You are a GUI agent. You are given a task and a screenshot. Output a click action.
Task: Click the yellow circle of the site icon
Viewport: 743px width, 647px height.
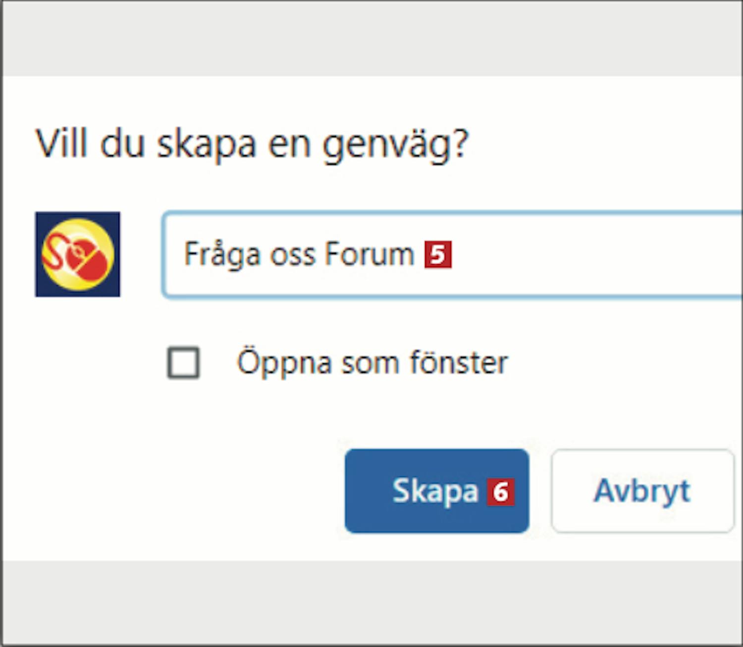point(78,255)
